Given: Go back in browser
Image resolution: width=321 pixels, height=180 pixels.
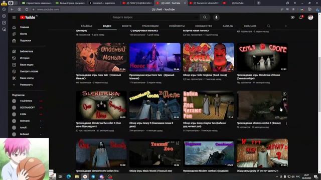Looking at the screenshot, I should [x=12, y=9].
